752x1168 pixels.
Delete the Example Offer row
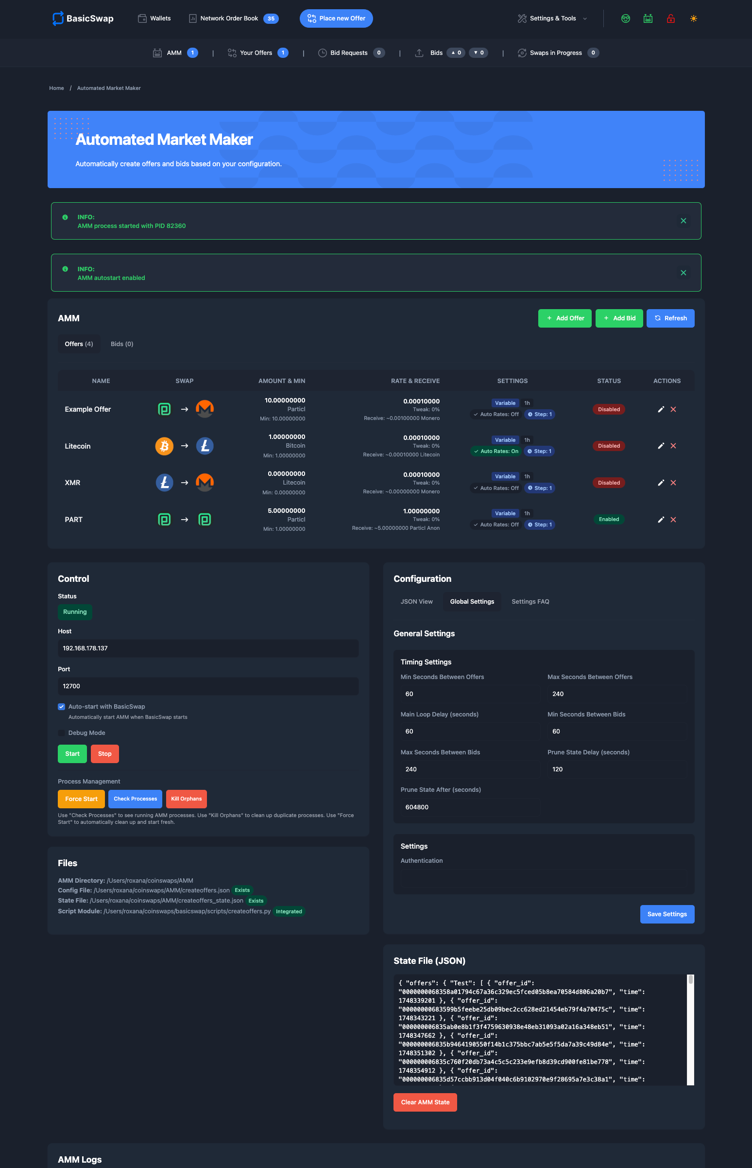(673, 409)
